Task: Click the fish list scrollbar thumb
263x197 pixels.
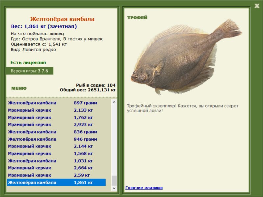Action: (114, 180)
